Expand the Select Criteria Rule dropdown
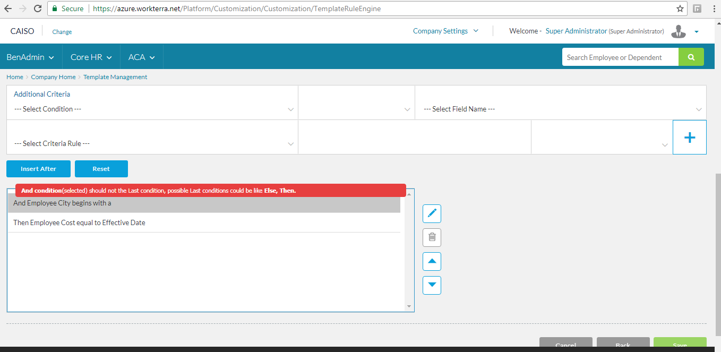Screen dimensions: 721x352 153,143
